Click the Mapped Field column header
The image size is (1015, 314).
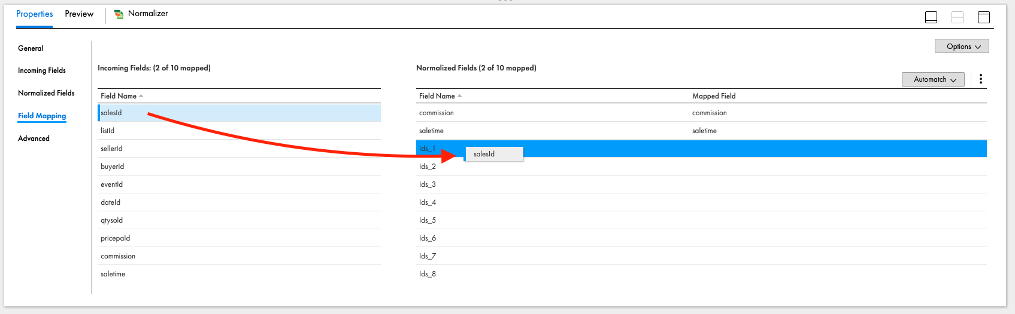coord(714,96)
